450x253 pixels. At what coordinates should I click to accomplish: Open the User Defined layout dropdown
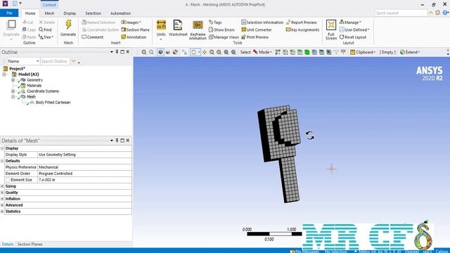pos(354,30)
